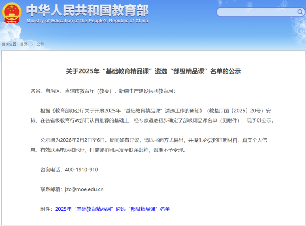Image resolution: width=306 pixels, height=226 pixels.
Task: Click the paragraph stating 公示期为2026年2月2日至6日
Action: (153, 145)
